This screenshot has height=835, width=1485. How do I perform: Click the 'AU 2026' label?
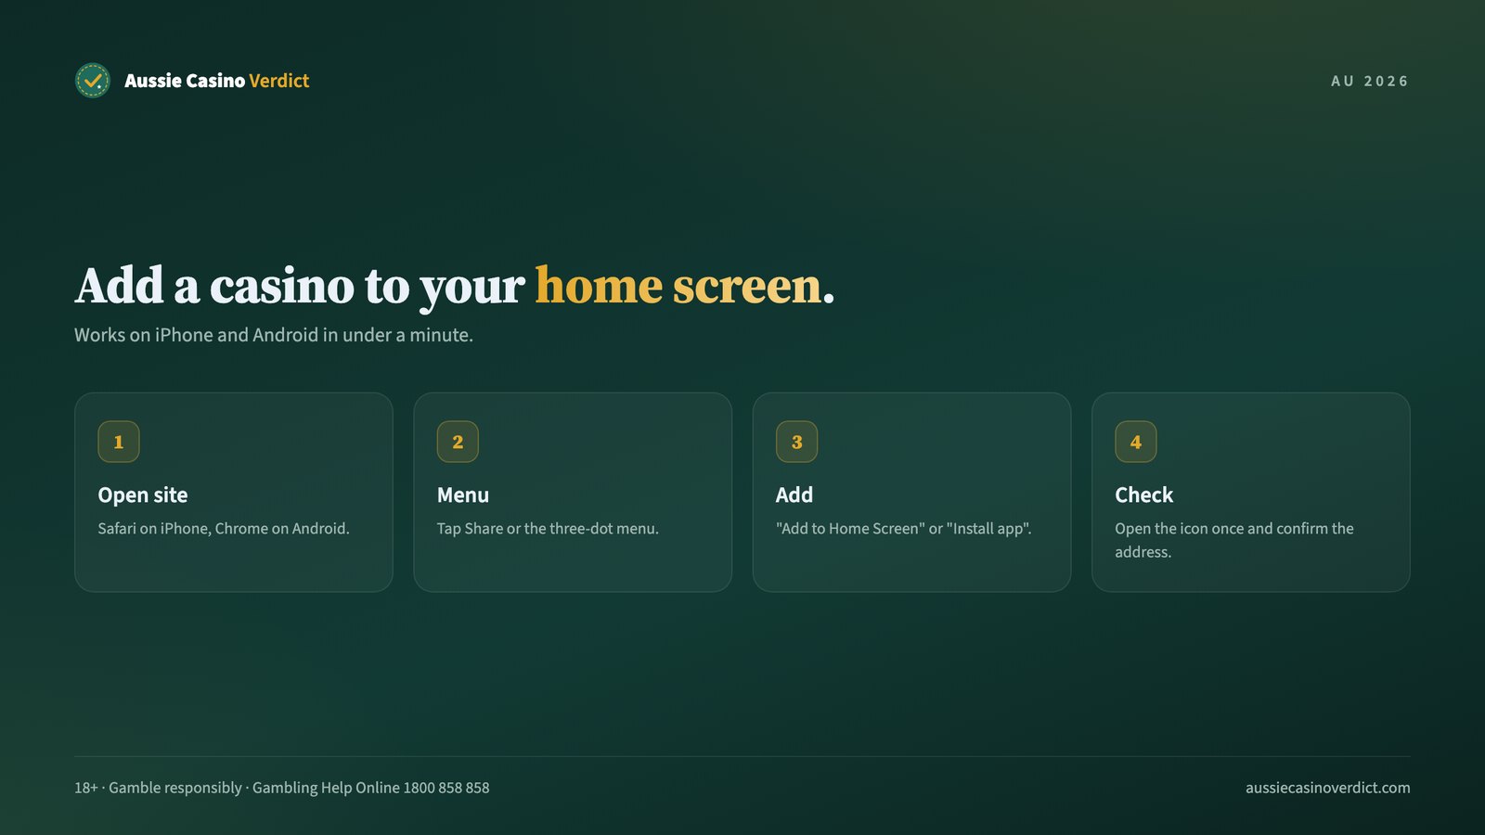coord(1370,82)
